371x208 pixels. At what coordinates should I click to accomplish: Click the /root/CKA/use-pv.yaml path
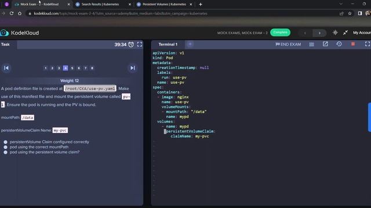pyautogui.click(x=90, y=88)
